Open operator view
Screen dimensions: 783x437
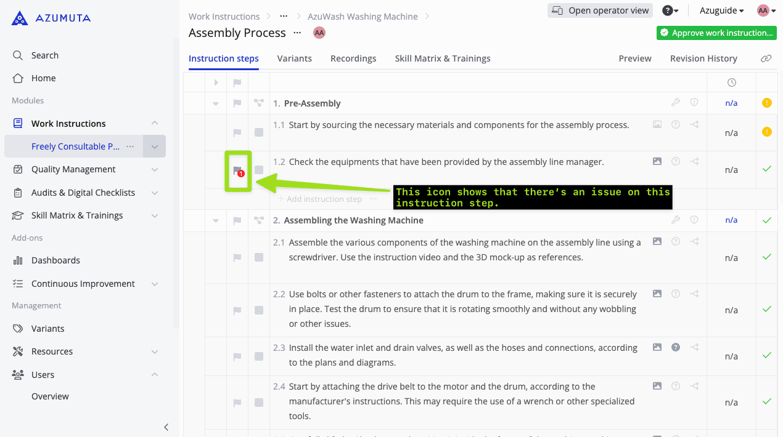click(599, 10)
